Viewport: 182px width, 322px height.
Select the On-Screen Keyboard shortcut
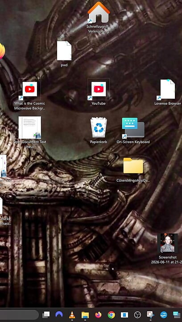pyautogui.click(x=133, y=128)
